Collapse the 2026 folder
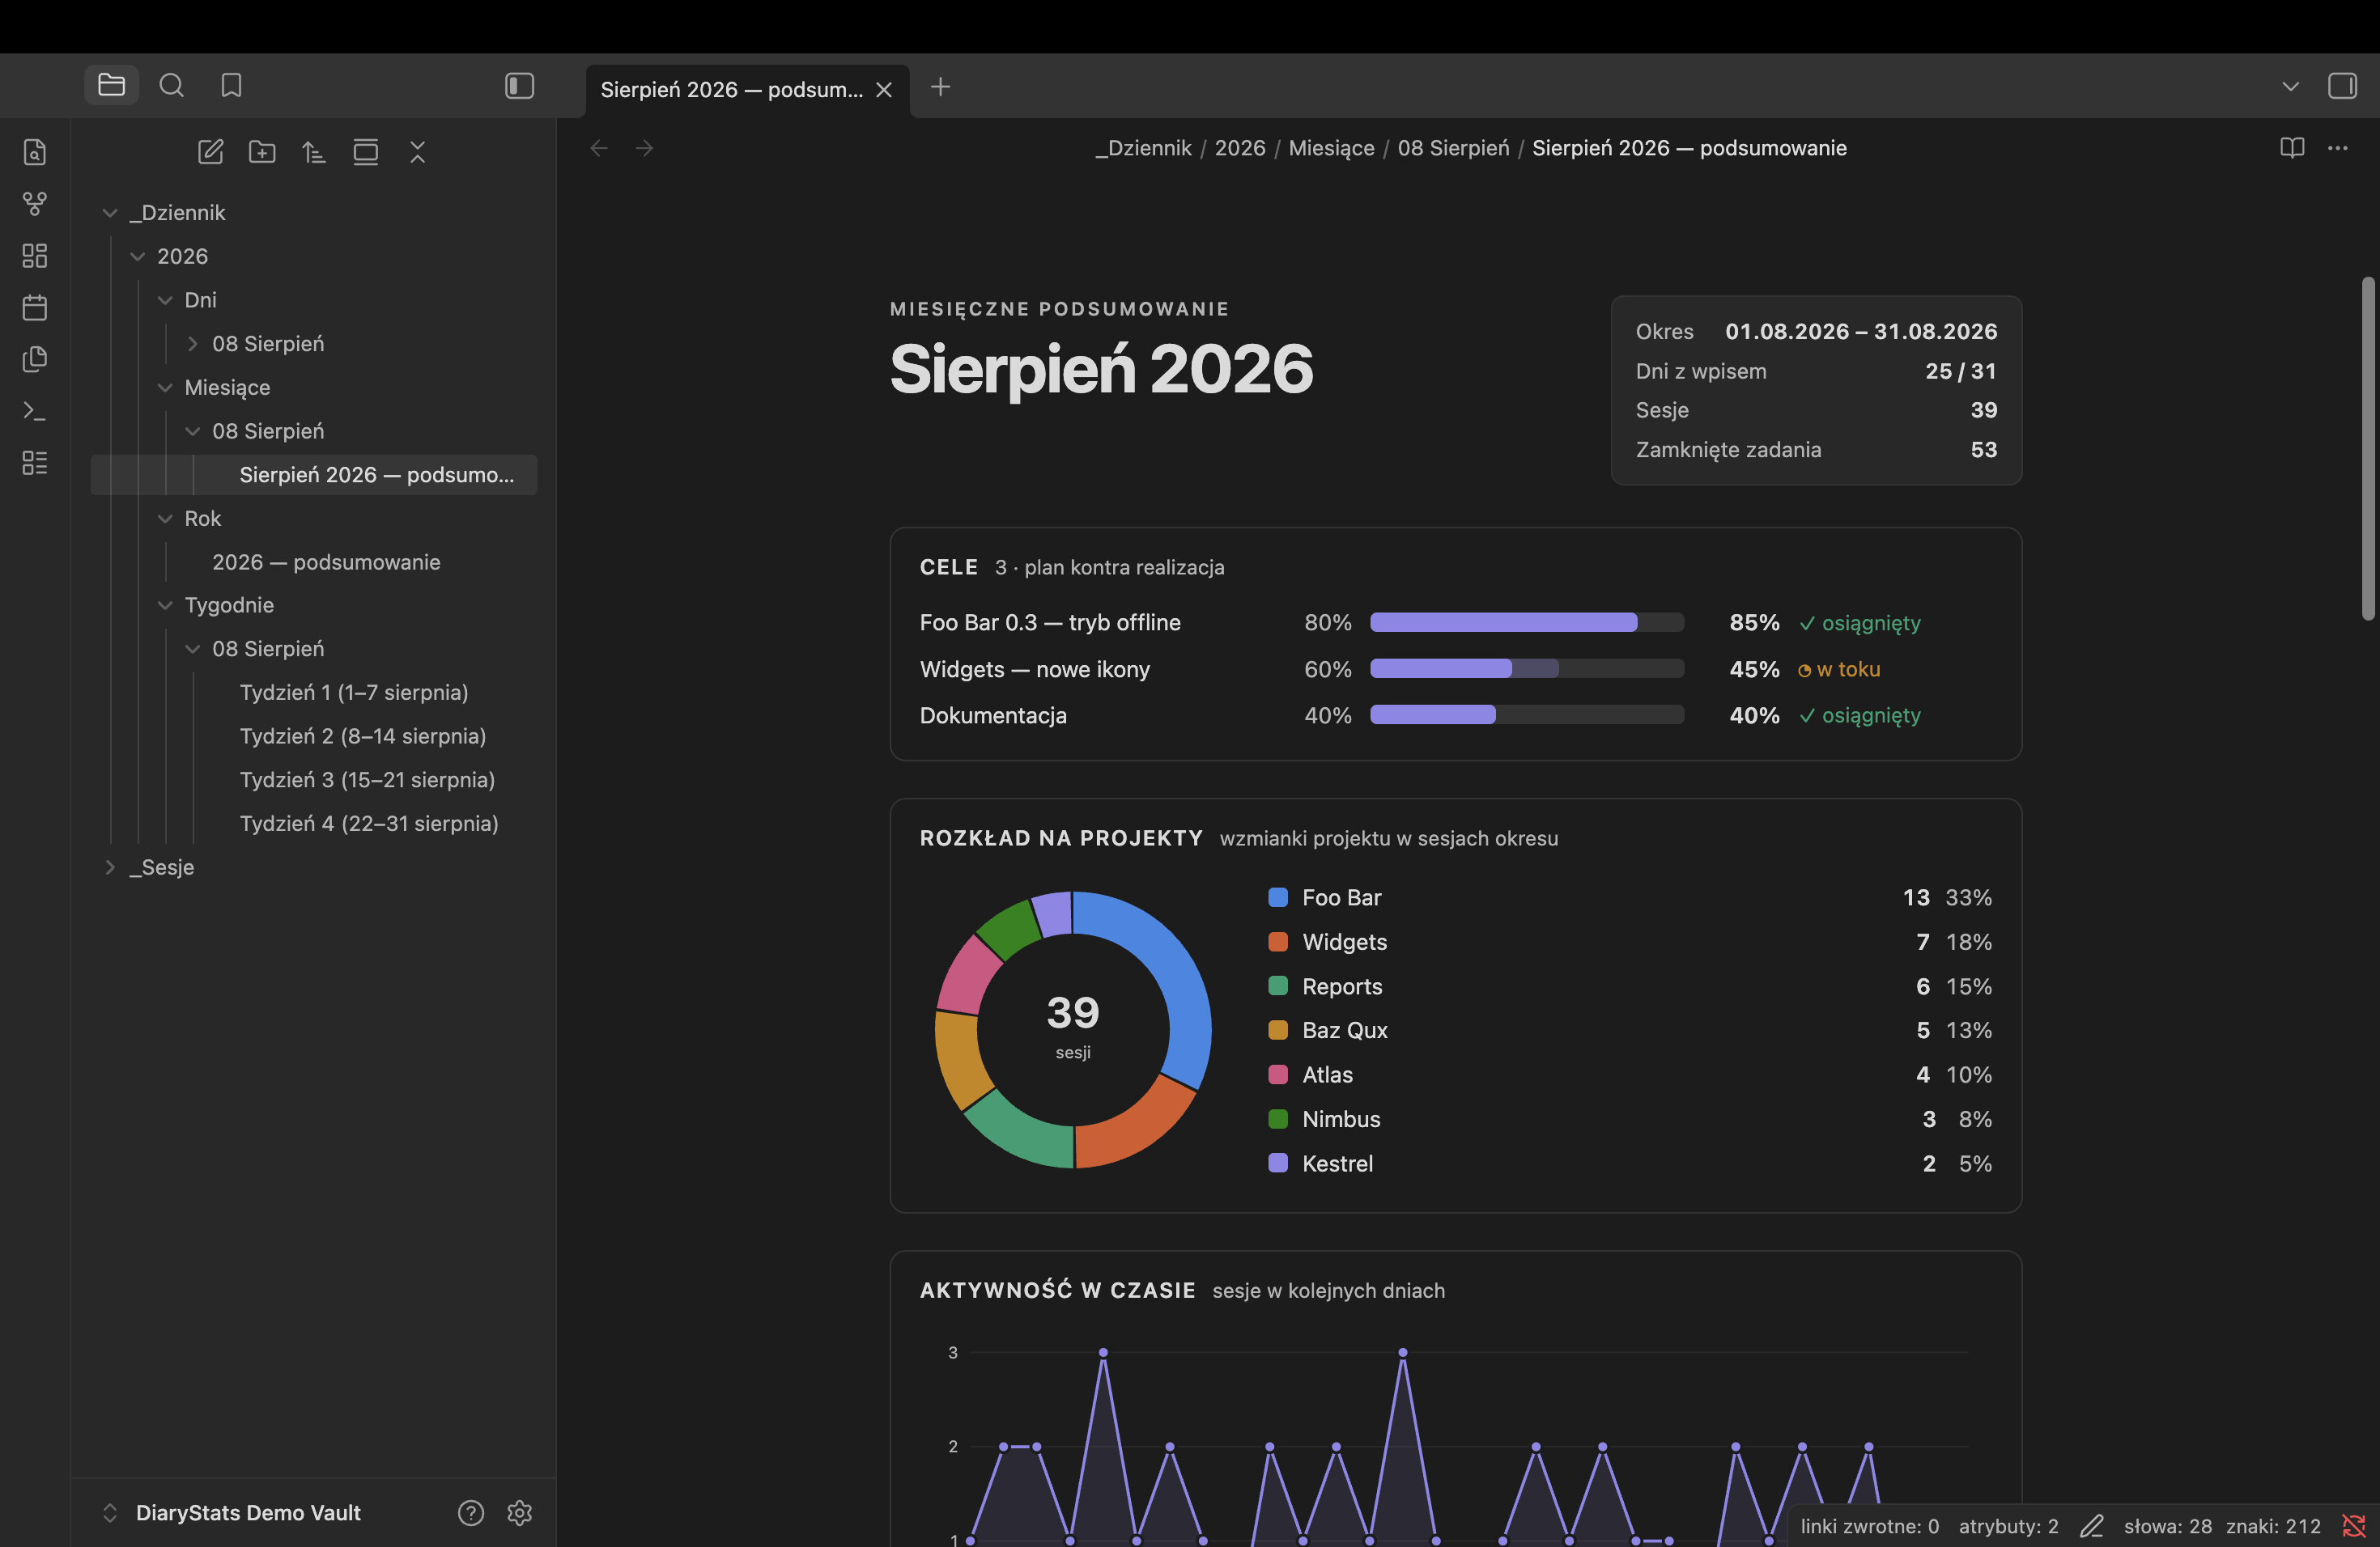Viewport: 2380px width, 1547px height. click(138, 256)
